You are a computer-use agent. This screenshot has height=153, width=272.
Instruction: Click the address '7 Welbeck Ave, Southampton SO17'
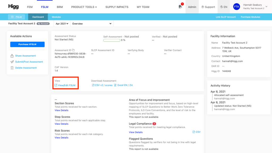point(241,48)
